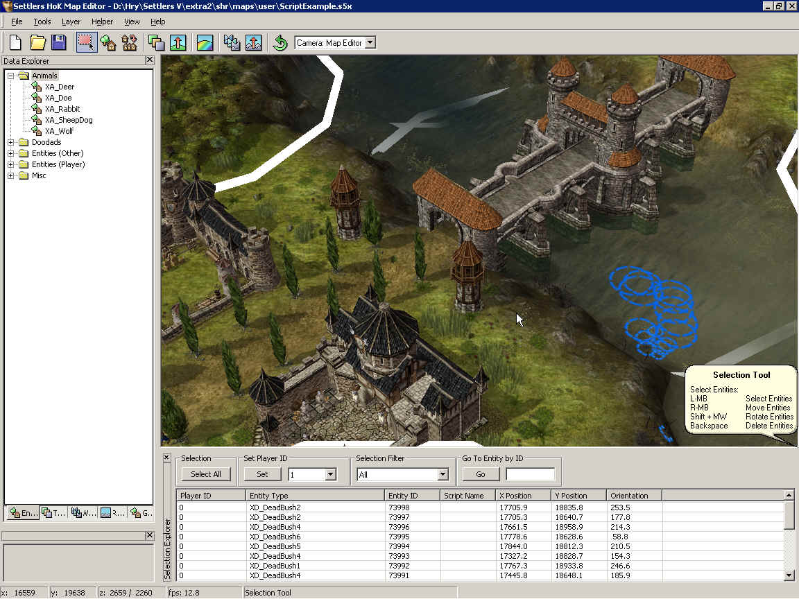799x599 pixels.
Task: Save the map with the floppy disk icon
Action: (59, 43)
